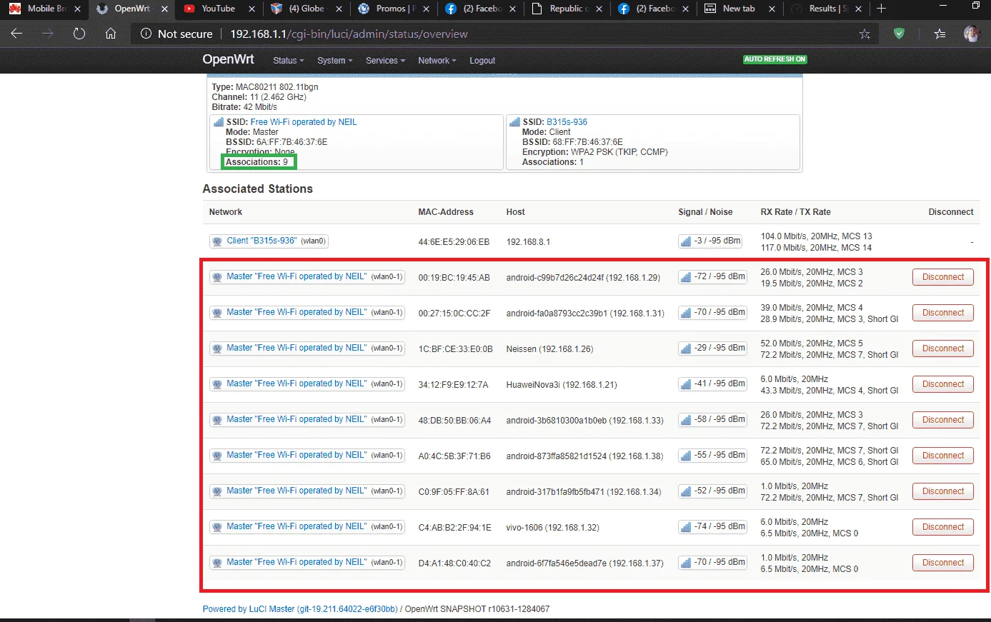The image size is (991, 622).
Task: Select MAC address 44:6E:E5:29:06:EB
Action: (454, 242)
